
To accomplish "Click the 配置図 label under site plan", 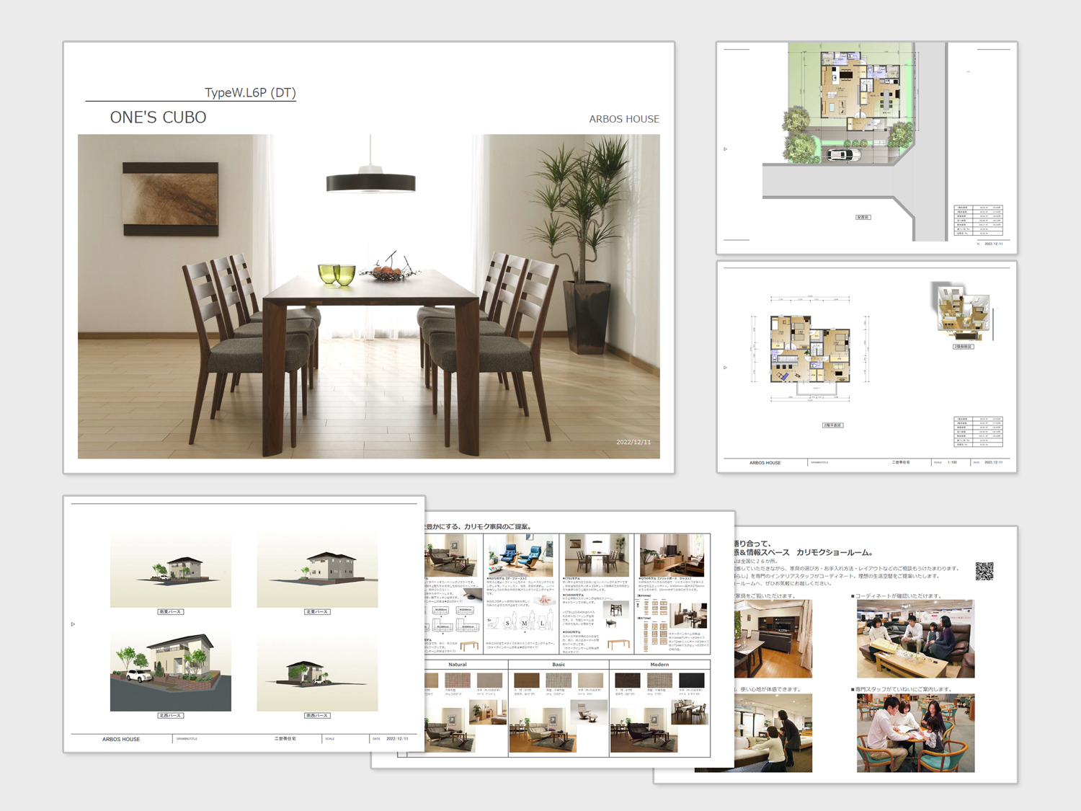I will [x=863, y=217].
